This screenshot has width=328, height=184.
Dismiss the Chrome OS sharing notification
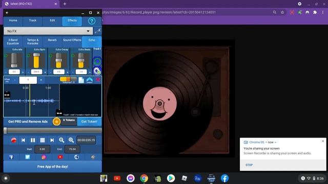[323, 141]
